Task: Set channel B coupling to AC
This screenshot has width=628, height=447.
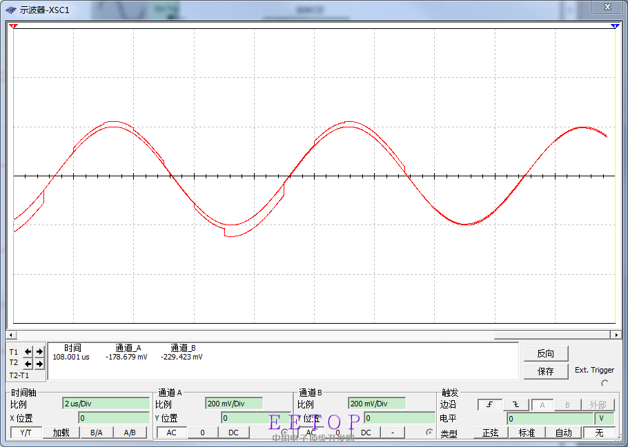Action: 311,433
